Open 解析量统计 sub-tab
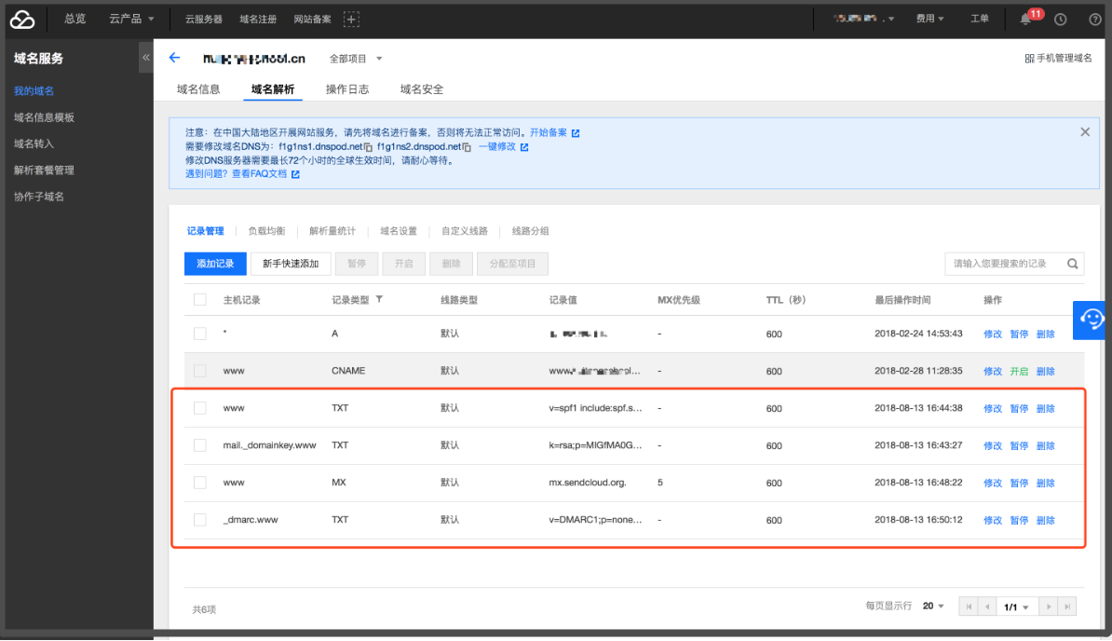Viewport: 1112px width, 641px height. click(x=332, y=231)
